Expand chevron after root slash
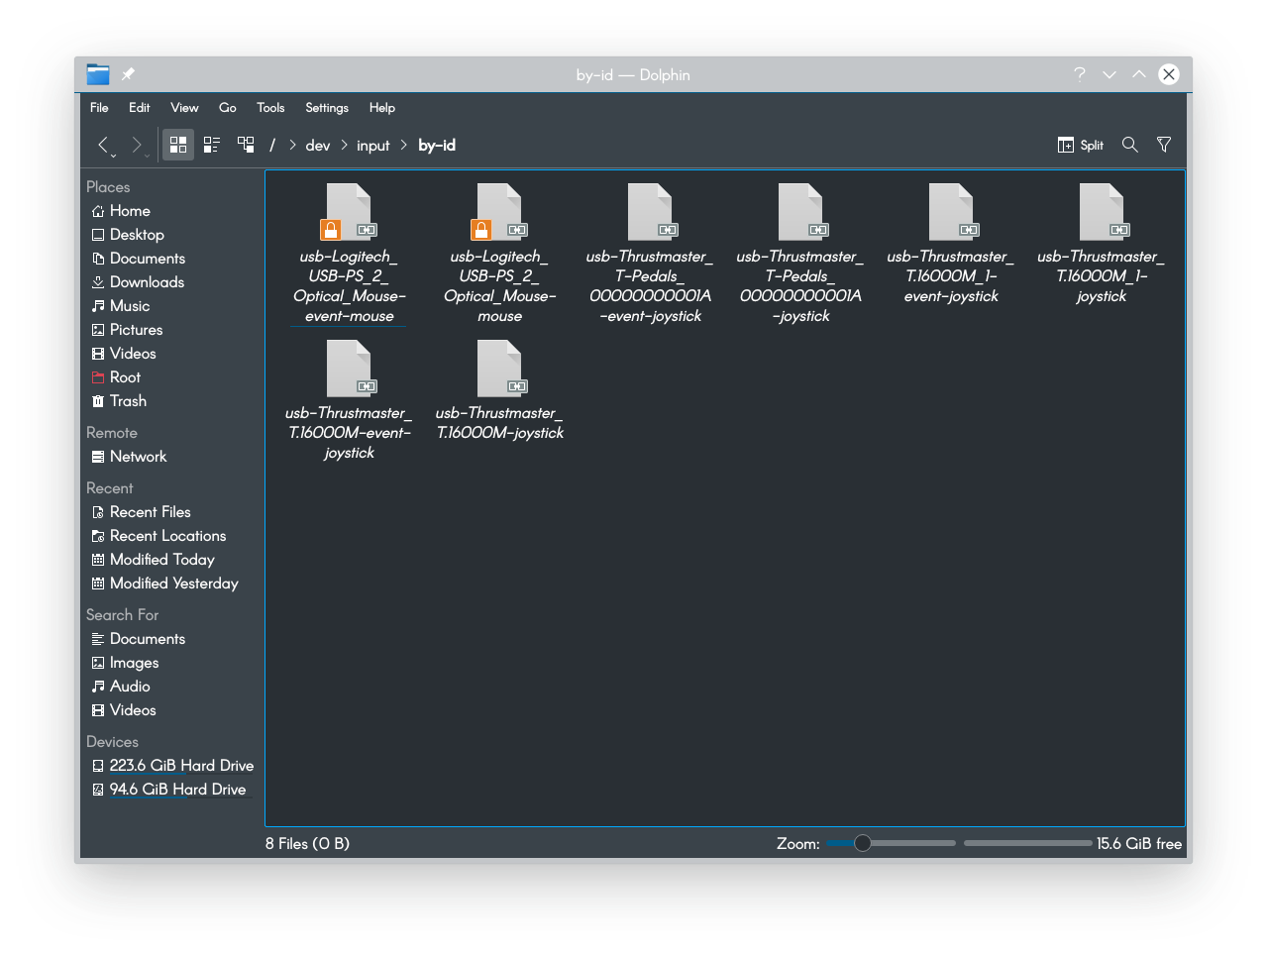Screen dimensions: 1267x956 292,145
